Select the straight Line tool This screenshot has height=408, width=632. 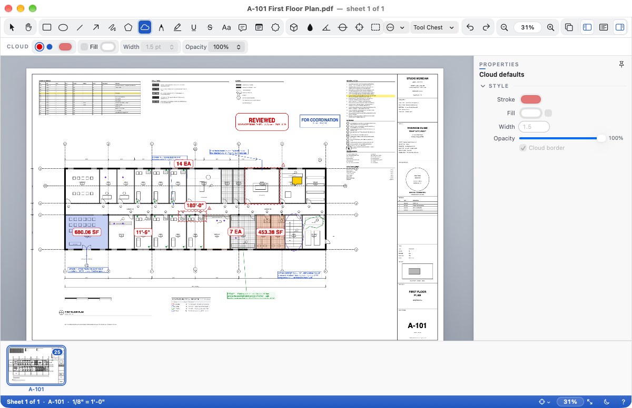pos(80,27)
